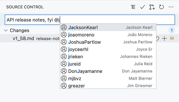The width and height of the screenshot is (179, 102).
Task: Click the 'Johannes Rieken' full name text
Action: [136, 56]
